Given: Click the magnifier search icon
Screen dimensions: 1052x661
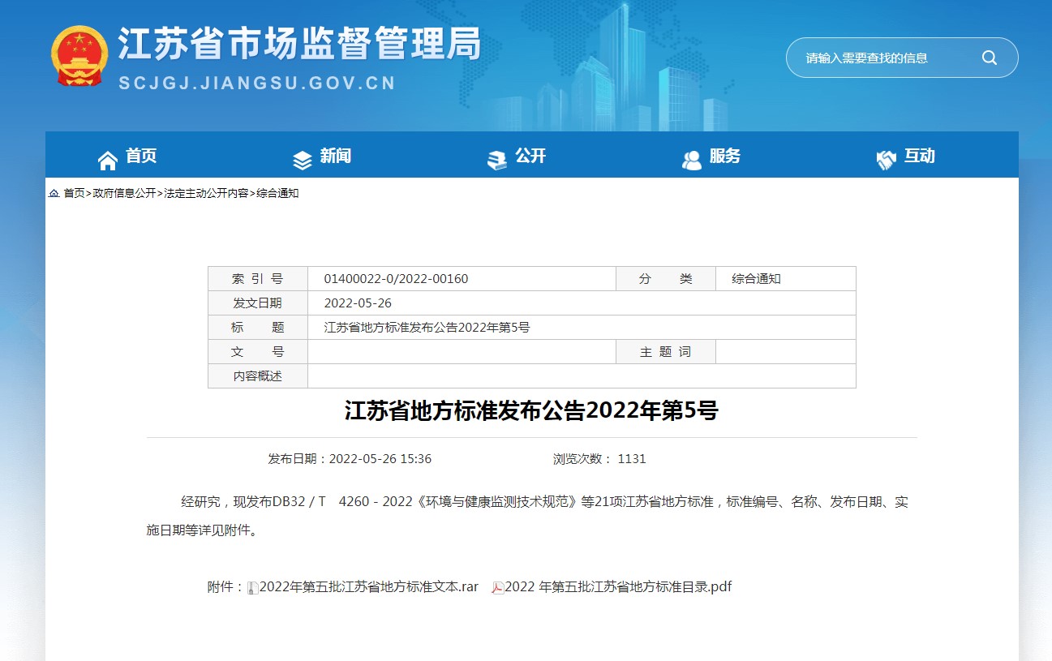Looking at the screenshot, I should tap(989, 58).
